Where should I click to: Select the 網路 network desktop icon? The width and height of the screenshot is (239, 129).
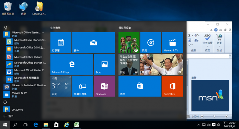[24, 8]
